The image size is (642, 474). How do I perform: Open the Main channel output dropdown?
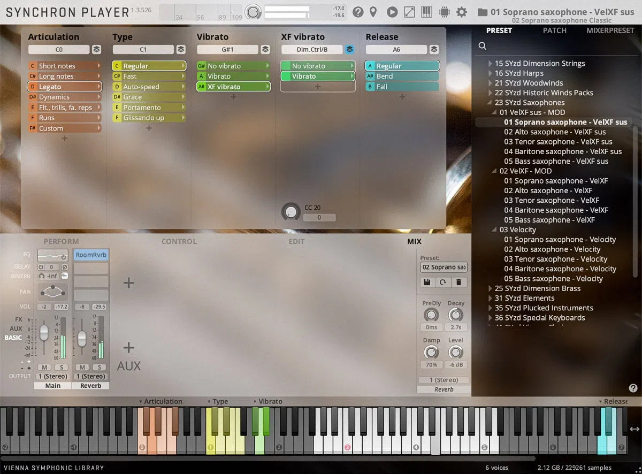click(x=52, y=376)
